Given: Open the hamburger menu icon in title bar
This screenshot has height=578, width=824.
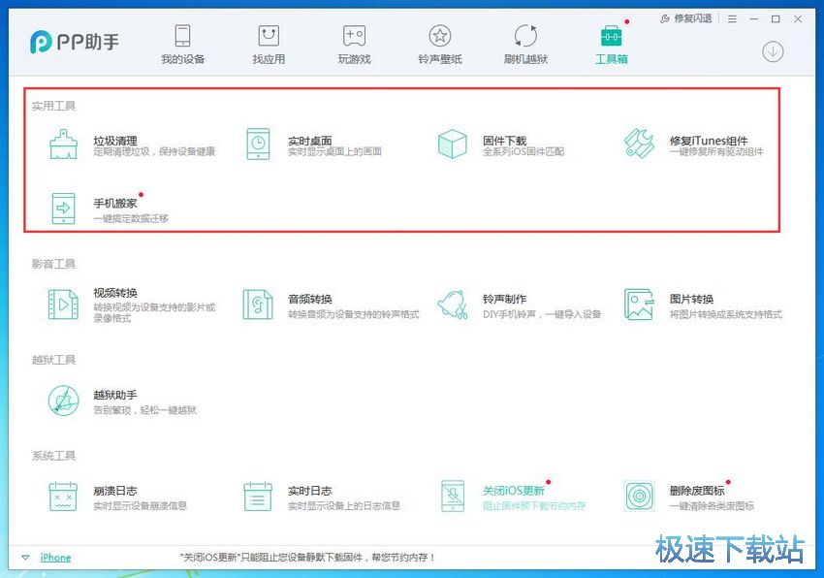Looking at the screenshot, I should [x=732, y=19].
